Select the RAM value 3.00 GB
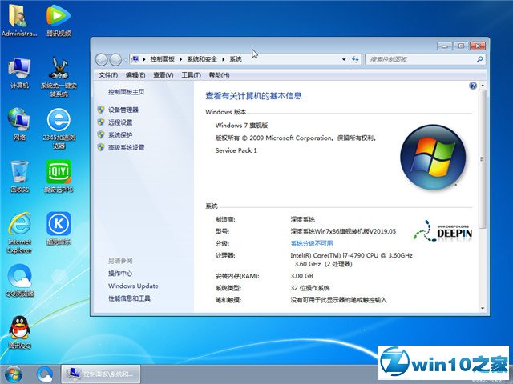 point(301,276)
